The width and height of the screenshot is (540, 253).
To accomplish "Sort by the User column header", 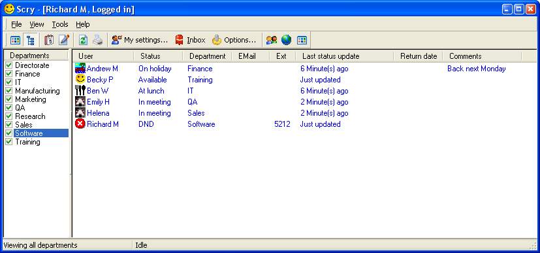I will [x=103, y=56].
